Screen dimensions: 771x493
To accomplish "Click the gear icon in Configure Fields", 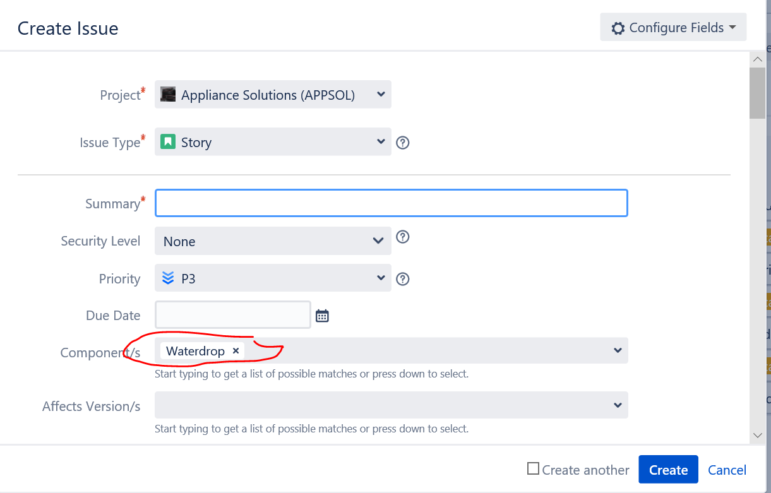I will [x=618, y=28].
